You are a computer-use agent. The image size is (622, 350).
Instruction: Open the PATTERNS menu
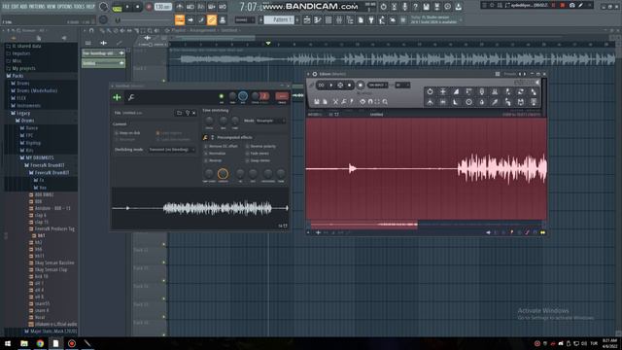(x=37, y=7)
